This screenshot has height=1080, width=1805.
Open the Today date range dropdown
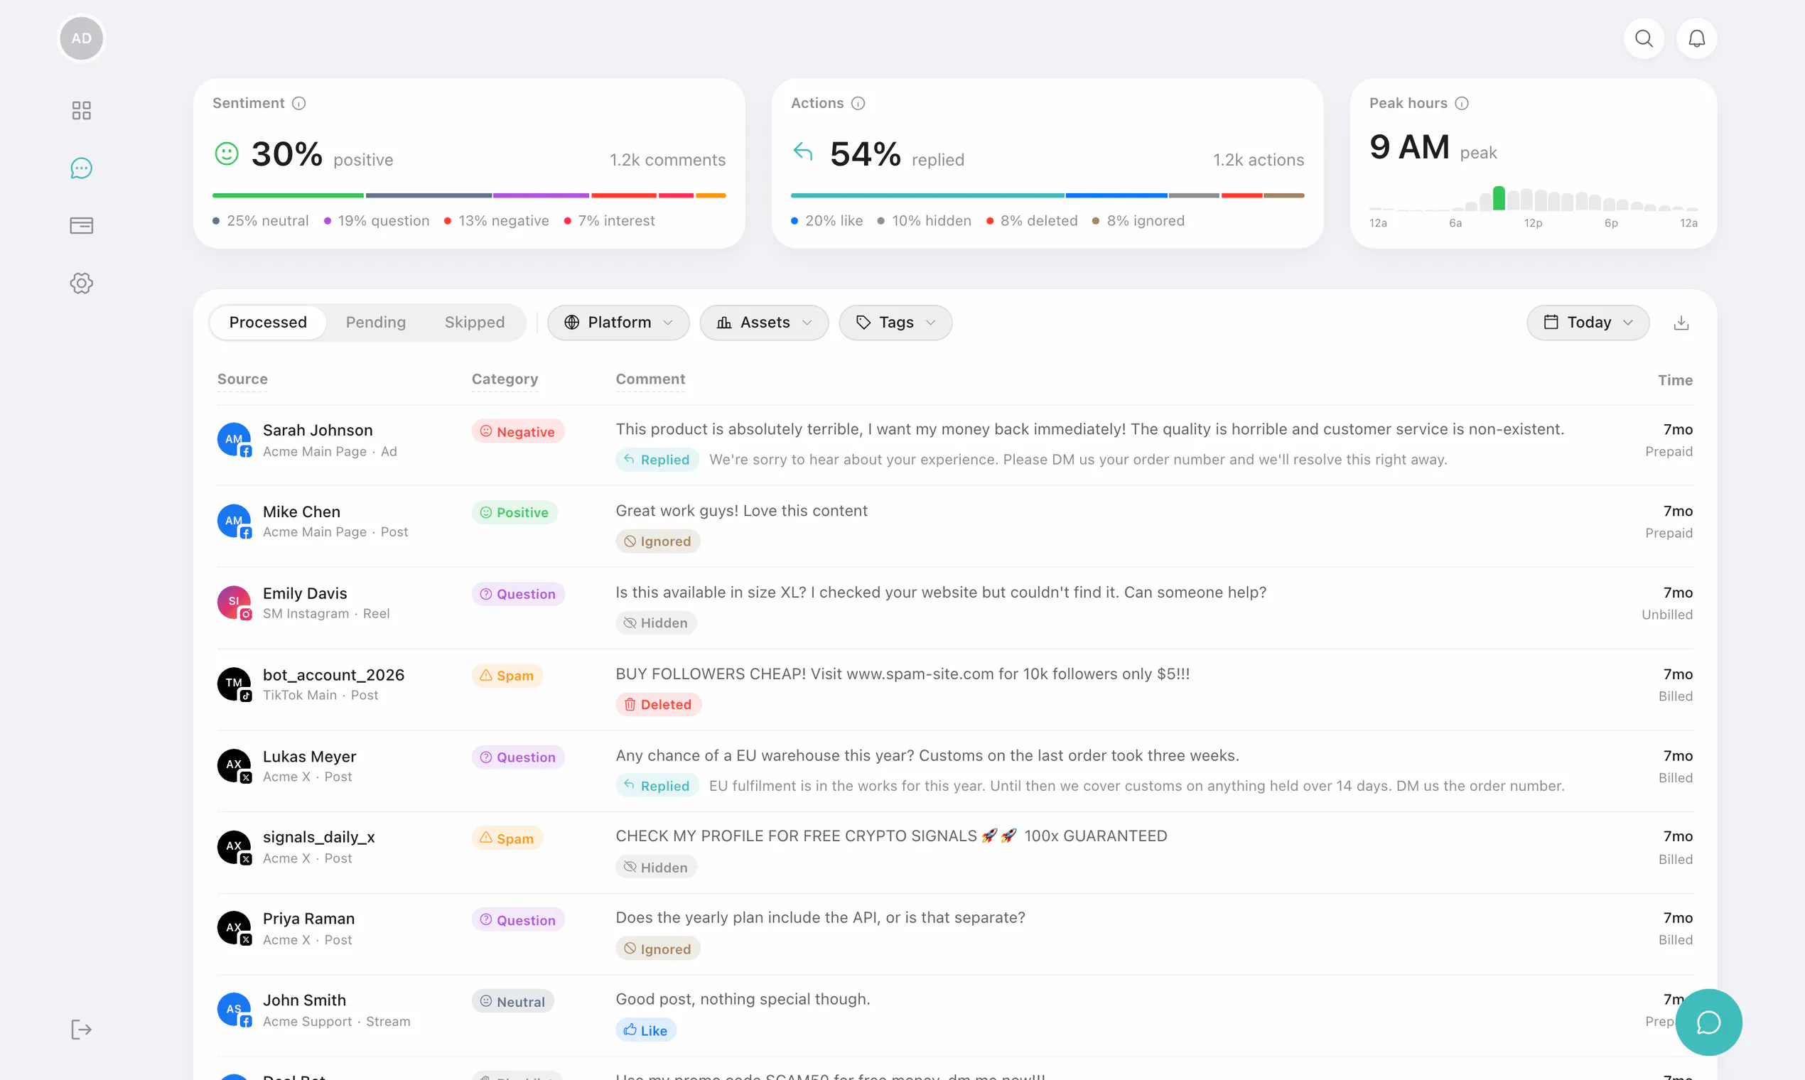[x=1588, y=323]
